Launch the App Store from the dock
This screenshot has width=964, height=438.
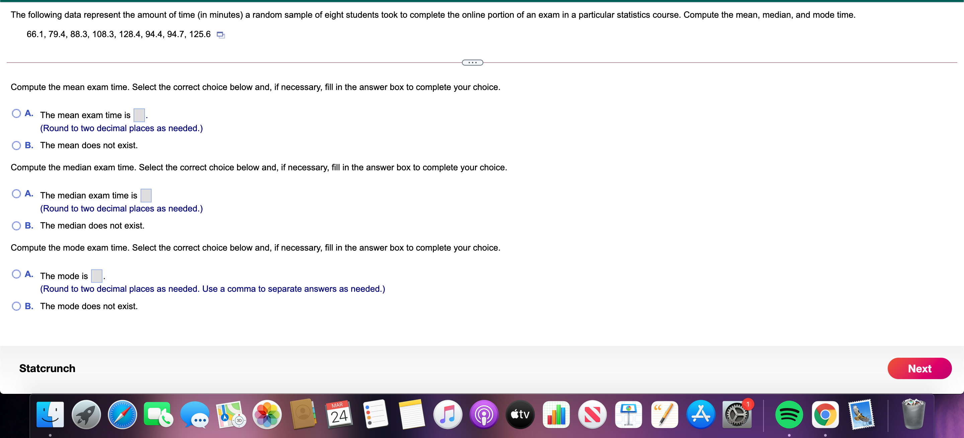[x=701, y=415]
